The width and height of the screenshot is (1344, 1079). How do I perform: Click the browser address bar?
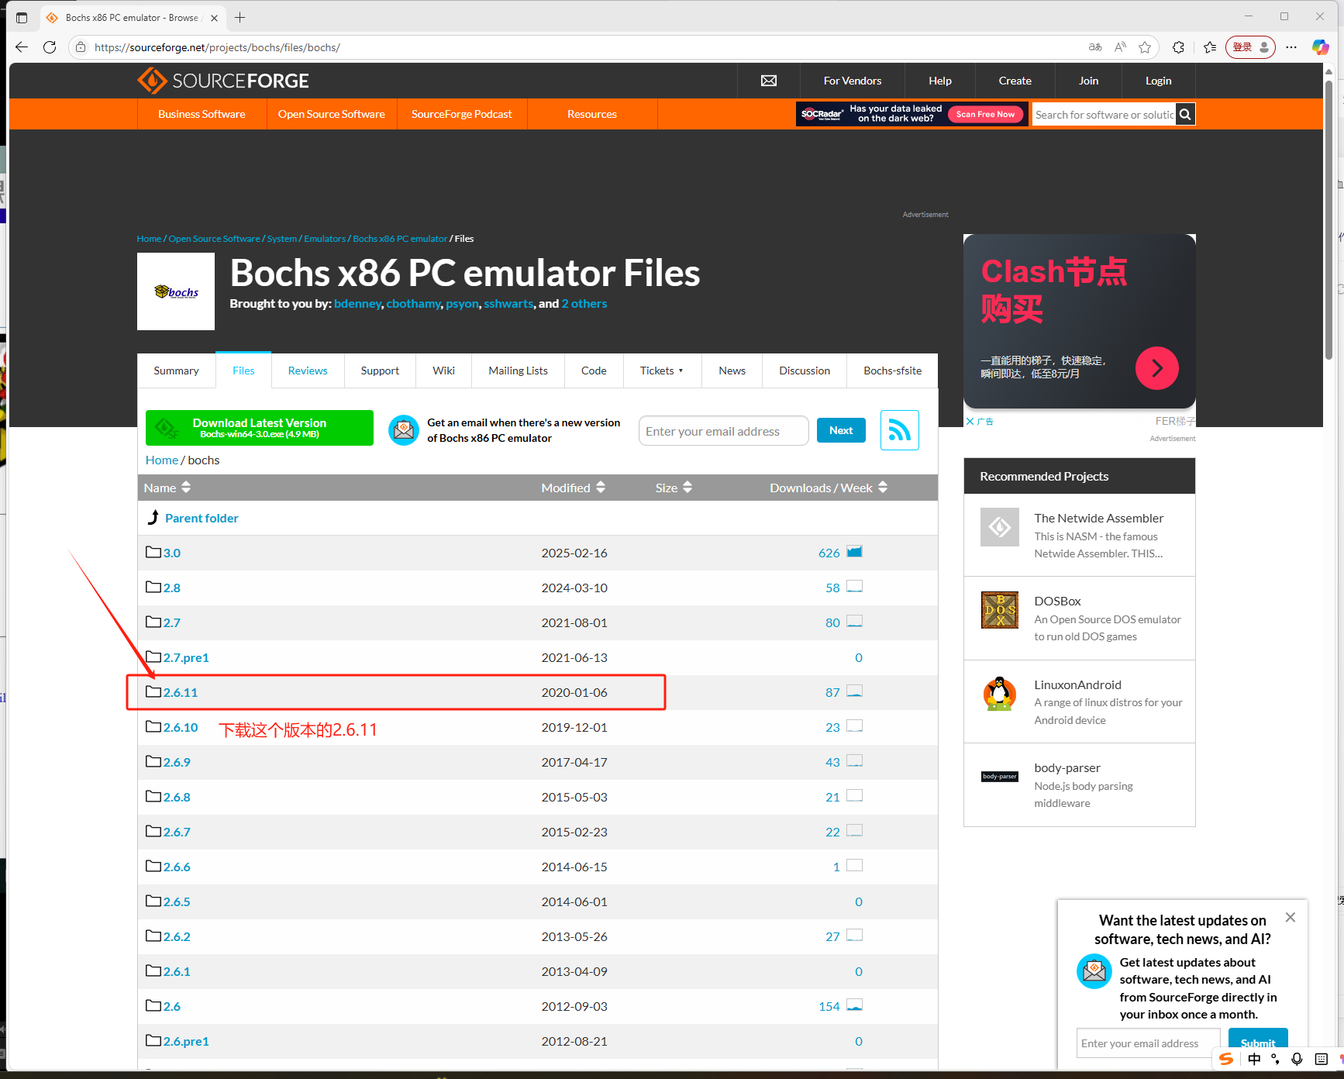581,47
